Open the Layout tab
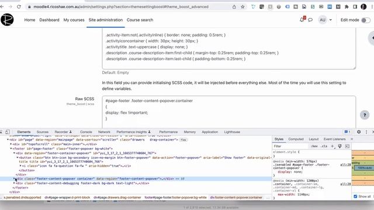374x210 pixels. (313, 139)
